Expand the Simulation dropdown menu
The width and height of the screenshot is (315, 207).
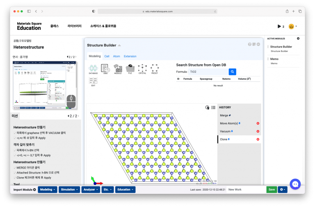coord(69,190)
